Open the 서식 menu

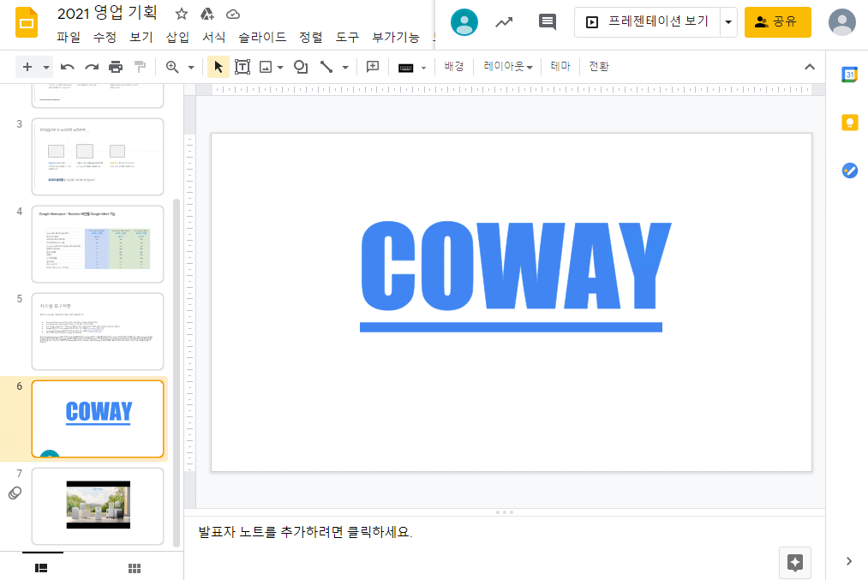tap(213, 37)
